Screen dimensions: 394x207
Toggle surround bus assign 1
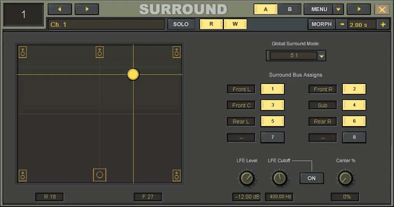[272, 89]
